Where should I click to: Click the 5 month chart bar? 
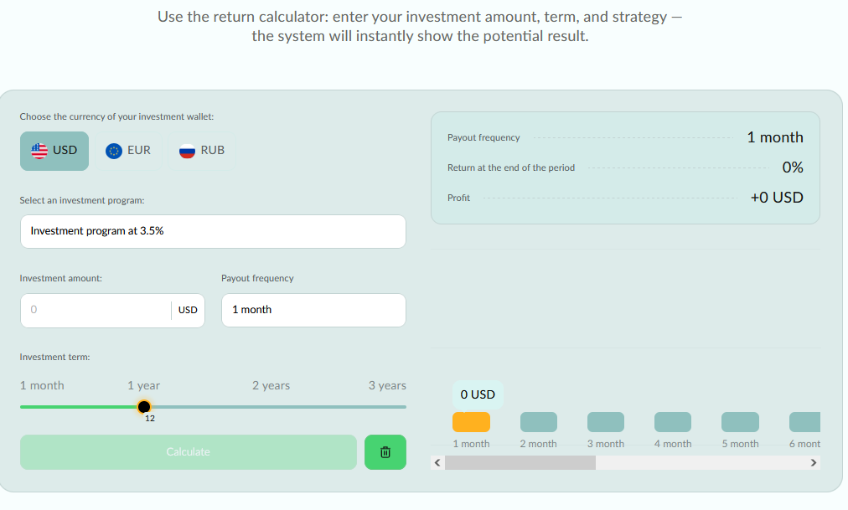coord(740,422)
